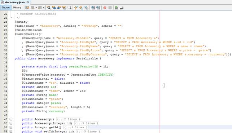Viewport: 232px width, 133px height.
Task: Click the Serializable interface name
Action: (x=87, y=58)
